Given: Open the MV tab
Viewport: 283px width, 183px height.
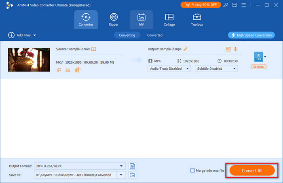Looking at the screenshot, I should (141, 19).
